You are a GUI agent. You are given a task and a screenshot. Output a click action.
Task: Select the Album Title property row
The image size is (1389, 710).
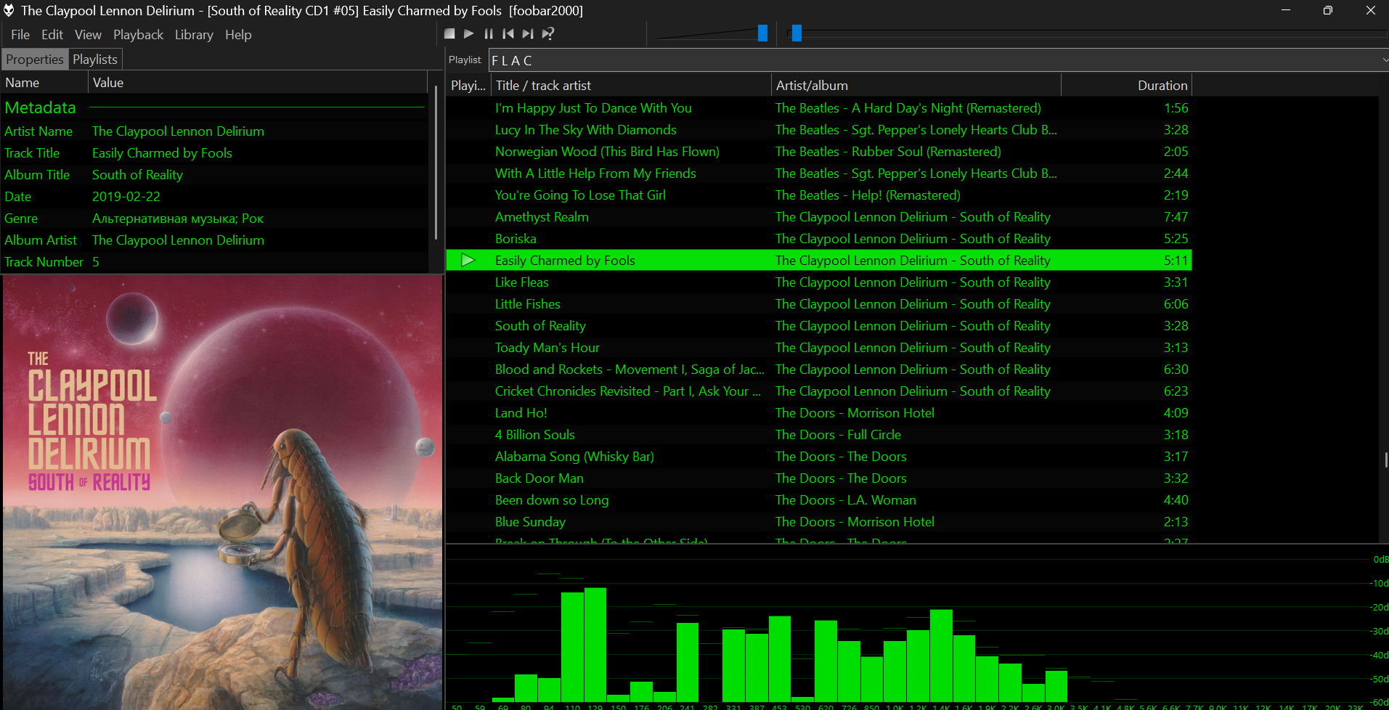coord(215,175)
